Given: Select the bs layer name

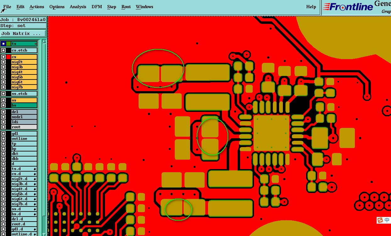Looking at the screenshot, I should [24, 105].
